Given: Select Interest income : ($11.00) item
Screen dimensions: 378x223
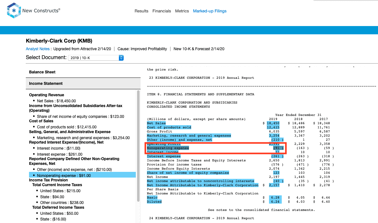Looking at the screenshot, I should [x=59, y=148].
